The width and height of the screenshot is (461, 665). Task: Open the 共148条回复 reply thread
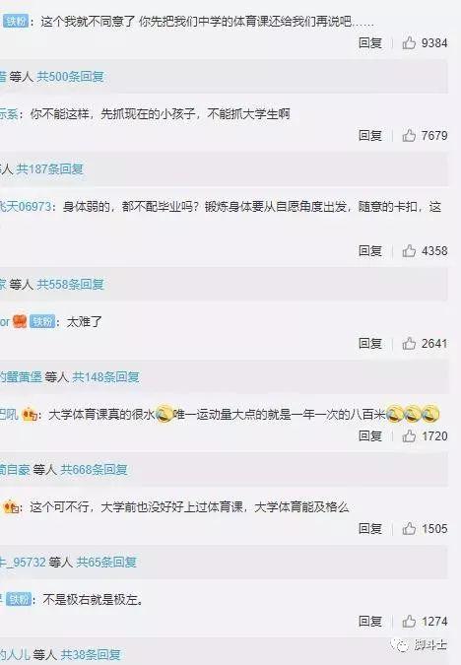coord(105,376)
